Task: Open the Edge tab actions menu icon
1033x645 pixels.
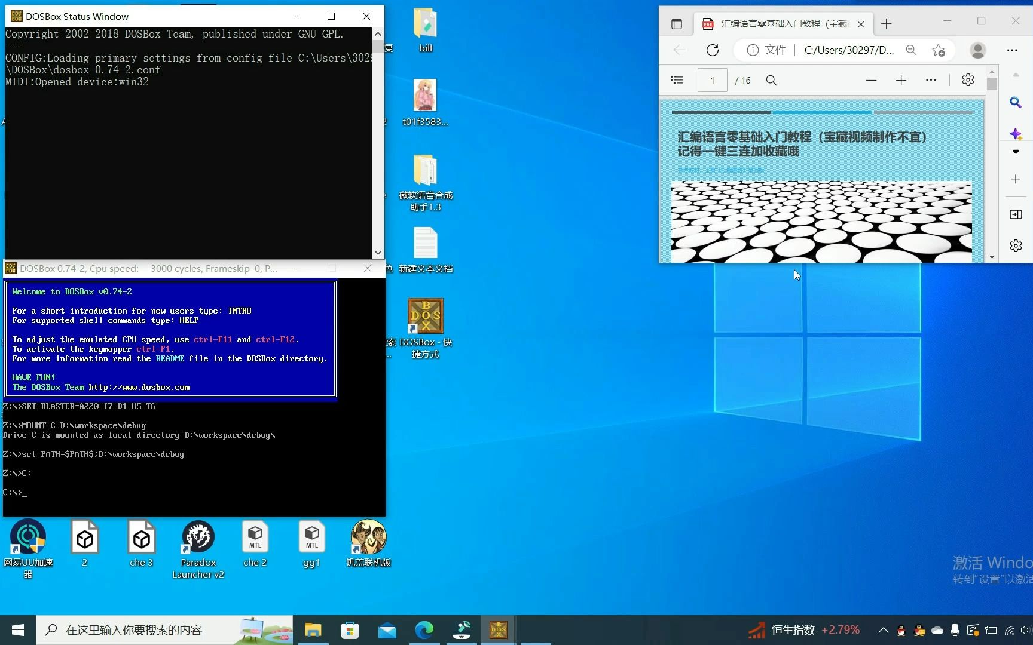Action: [677, 24]
